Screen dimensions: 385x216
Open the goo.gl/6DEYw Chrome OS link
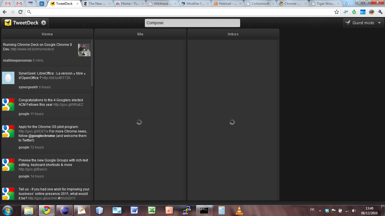coord(34,131)
